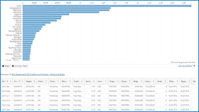Click the India bar in the chart

(107, 6)
